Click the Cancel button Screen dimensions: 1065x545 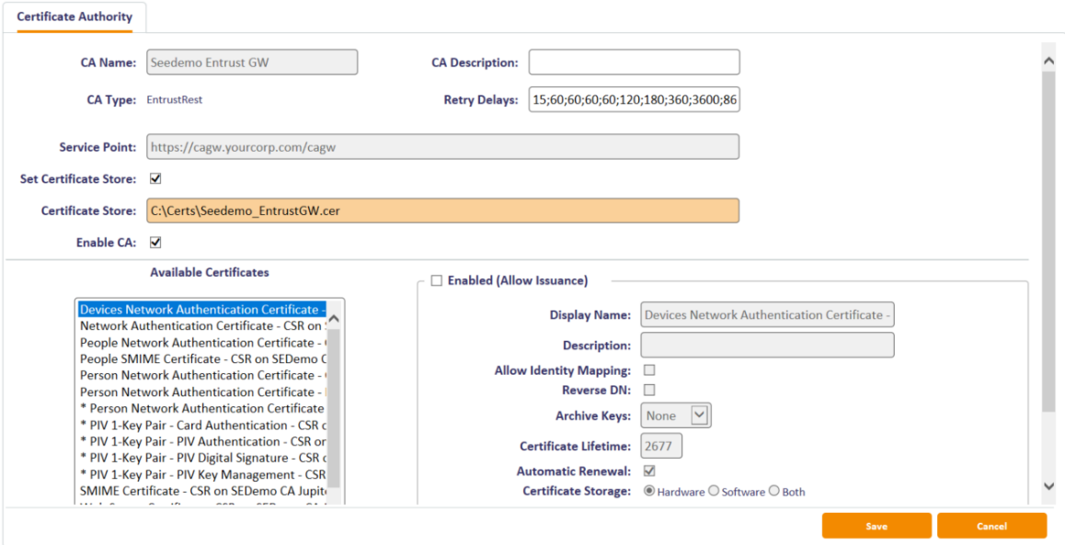[x=991, y=526]
